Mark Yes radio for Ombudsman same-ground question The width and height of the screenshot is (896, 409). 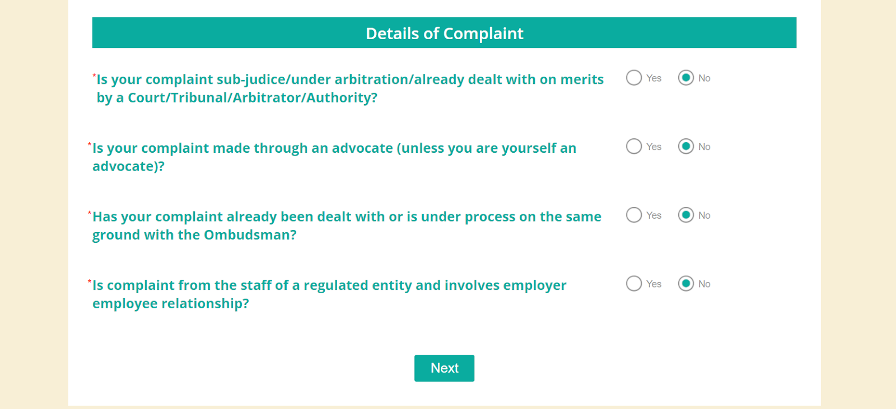click(634, 215)
